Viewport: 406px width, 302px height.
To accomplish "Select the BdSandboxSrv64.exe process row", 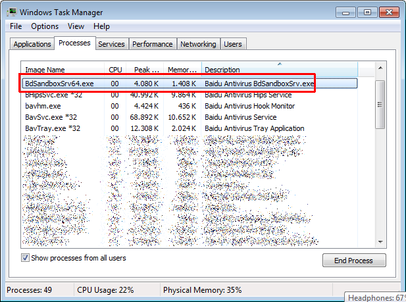I will pyautogui.click(x=58, y=84).
